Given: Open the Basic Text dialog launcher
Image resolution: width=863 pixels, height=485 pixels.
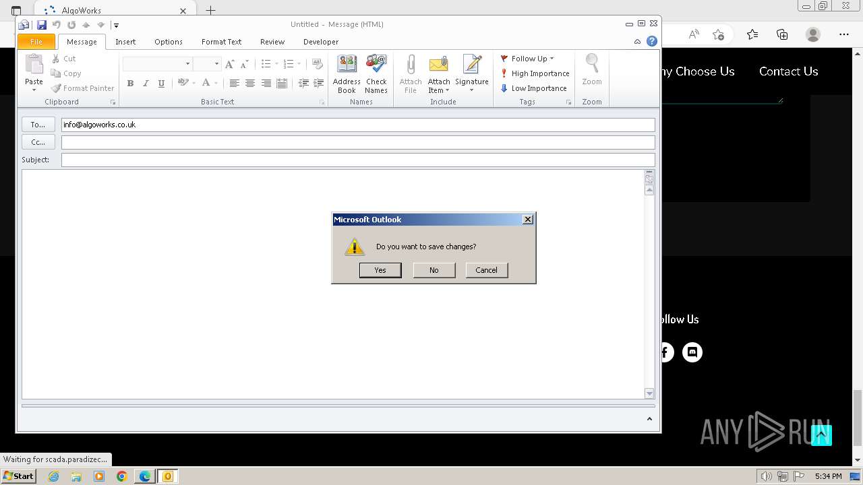Looking at the screenshot, I should (322, 102).
